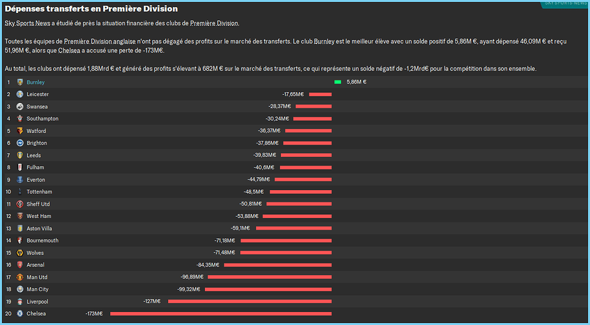Screen dimensions: 590x325
Task: Click the Man Utd club crest icon
Action: (20, 277)
